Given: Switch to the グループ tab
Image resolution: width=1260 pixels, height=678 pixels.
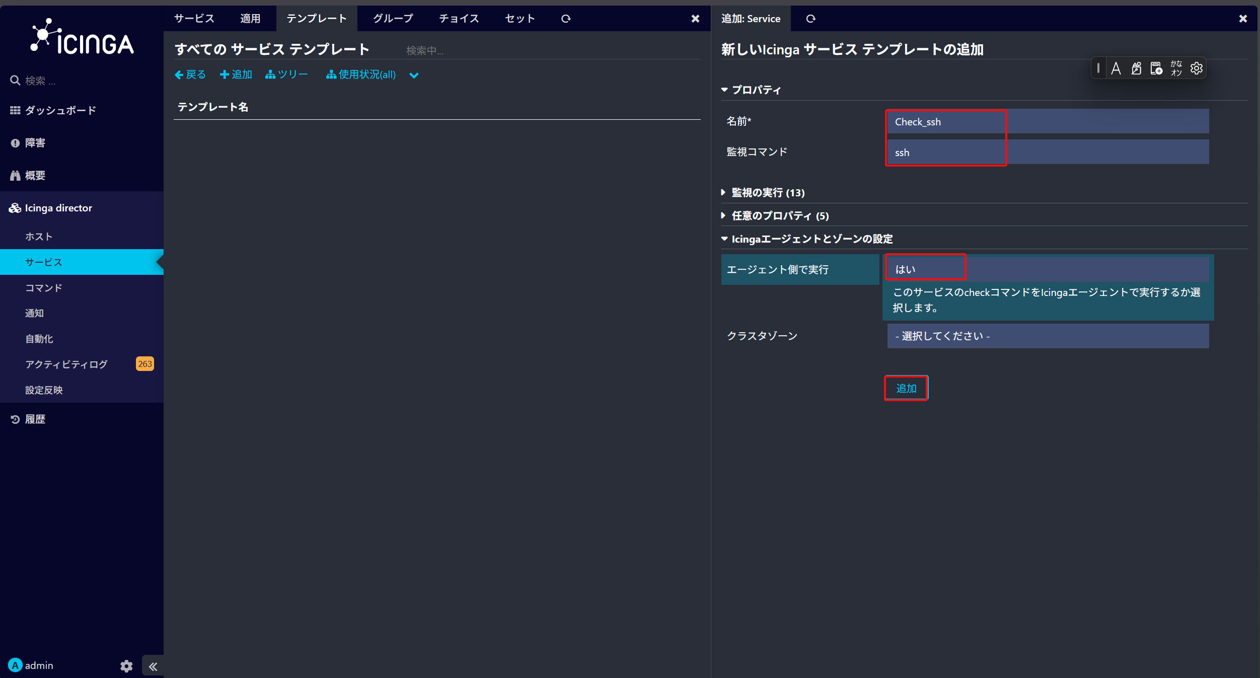Looking at the screenshot, I should (393, 19).
